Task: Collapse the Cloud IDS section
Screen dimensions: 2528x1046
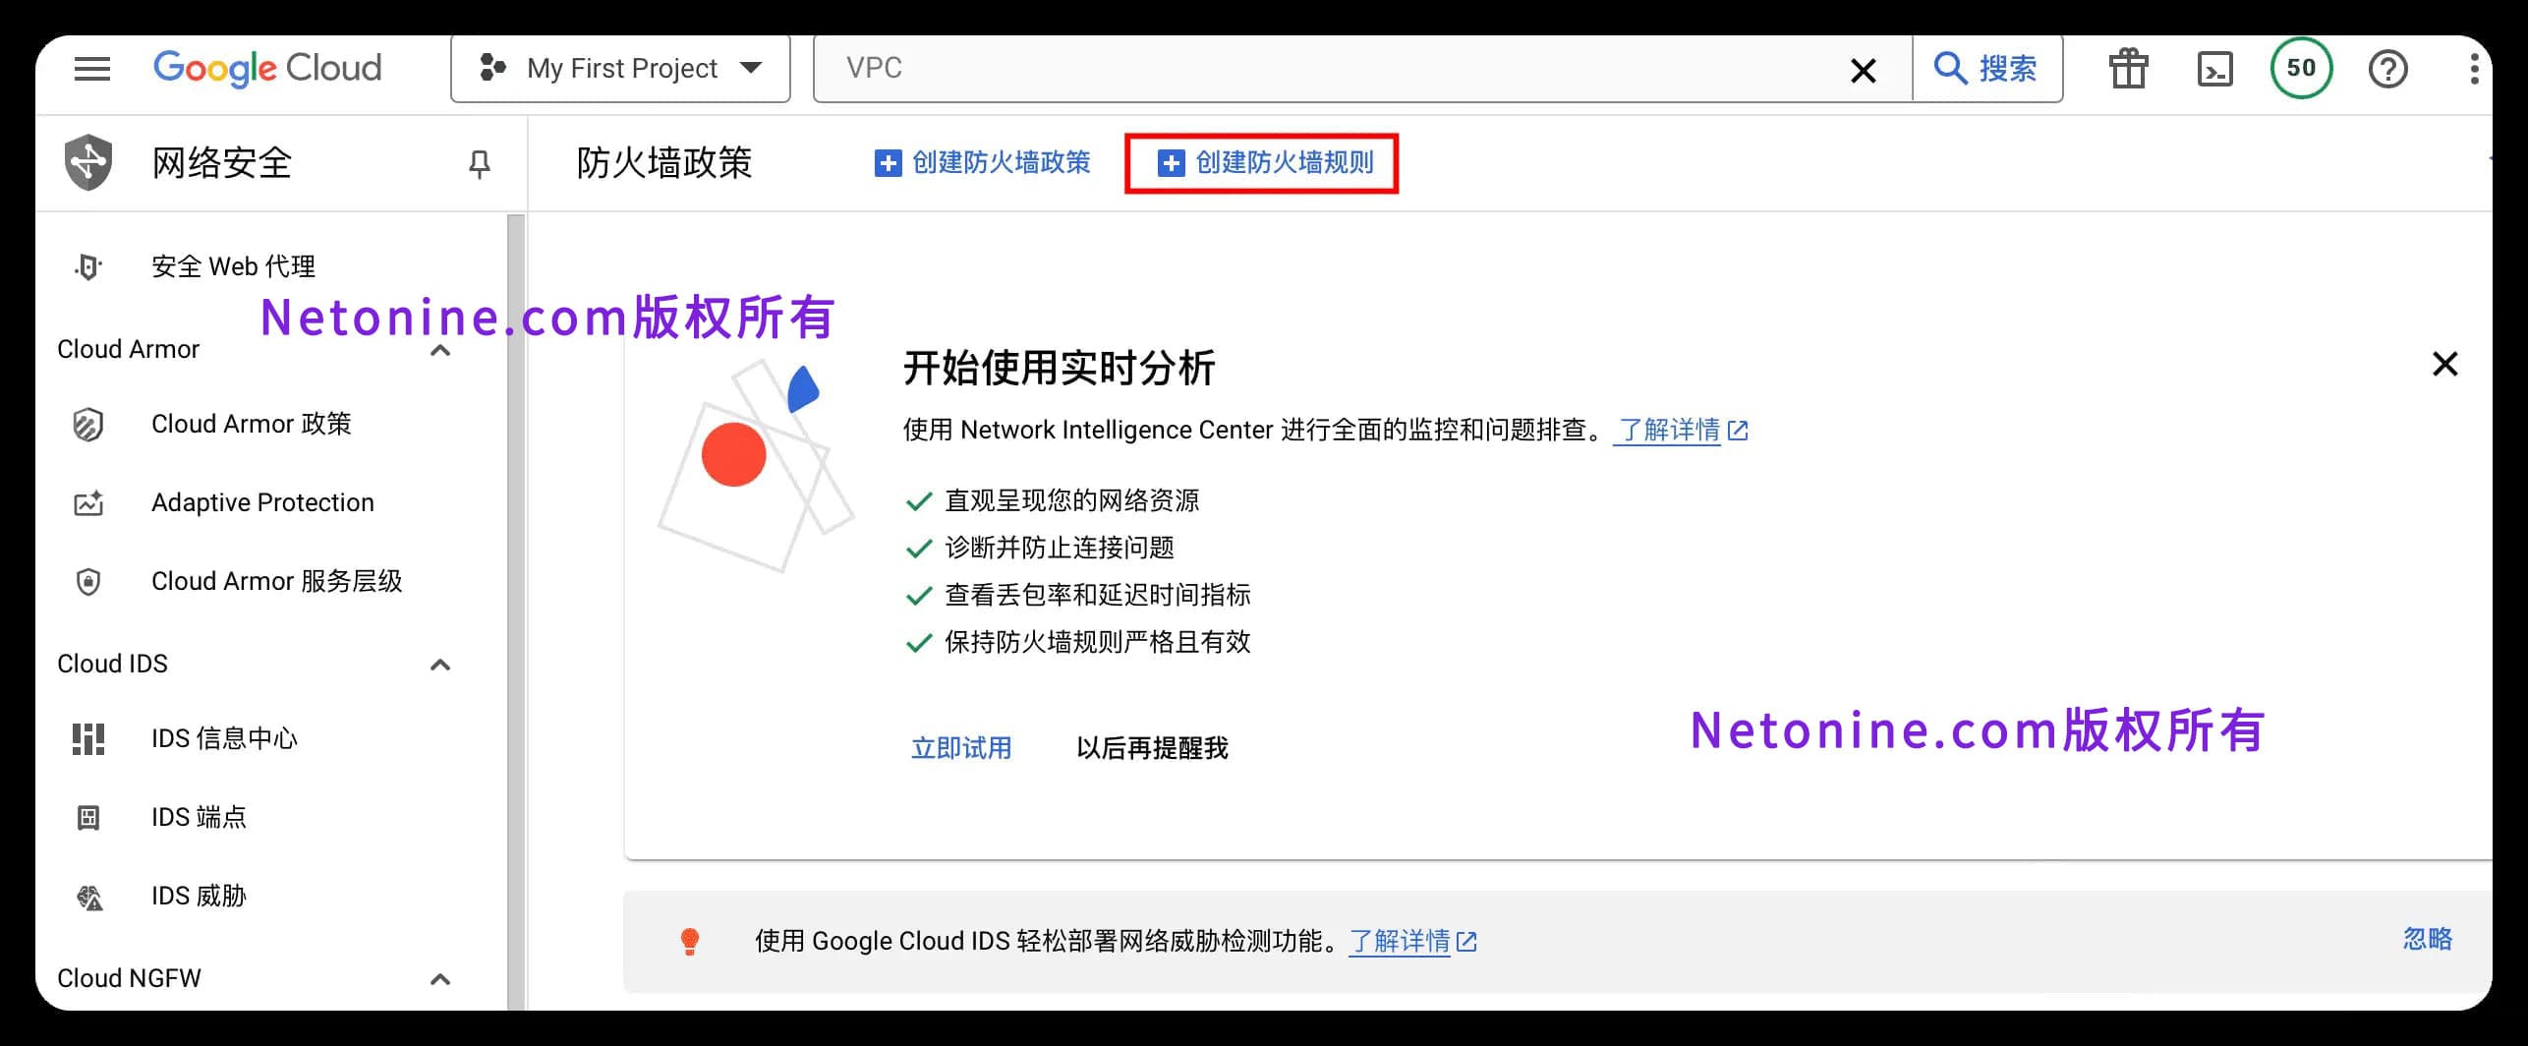Action: (440, 665)
